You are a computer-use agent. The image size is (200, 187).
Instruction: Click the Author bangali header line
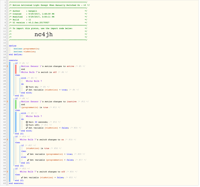[x=48, y=11]
